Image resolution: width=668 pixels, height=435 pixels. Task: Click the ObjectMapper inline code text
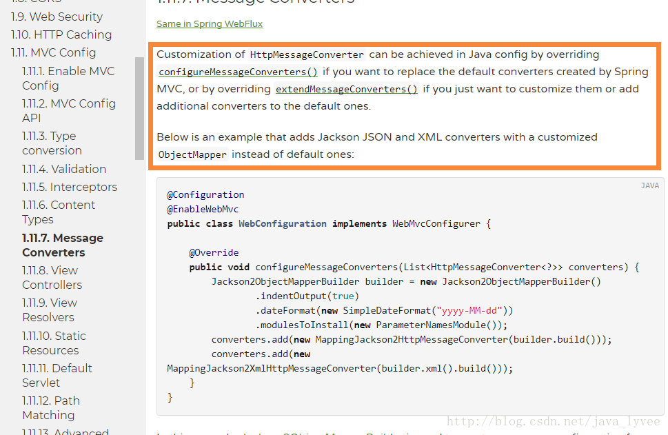[192, 154]
